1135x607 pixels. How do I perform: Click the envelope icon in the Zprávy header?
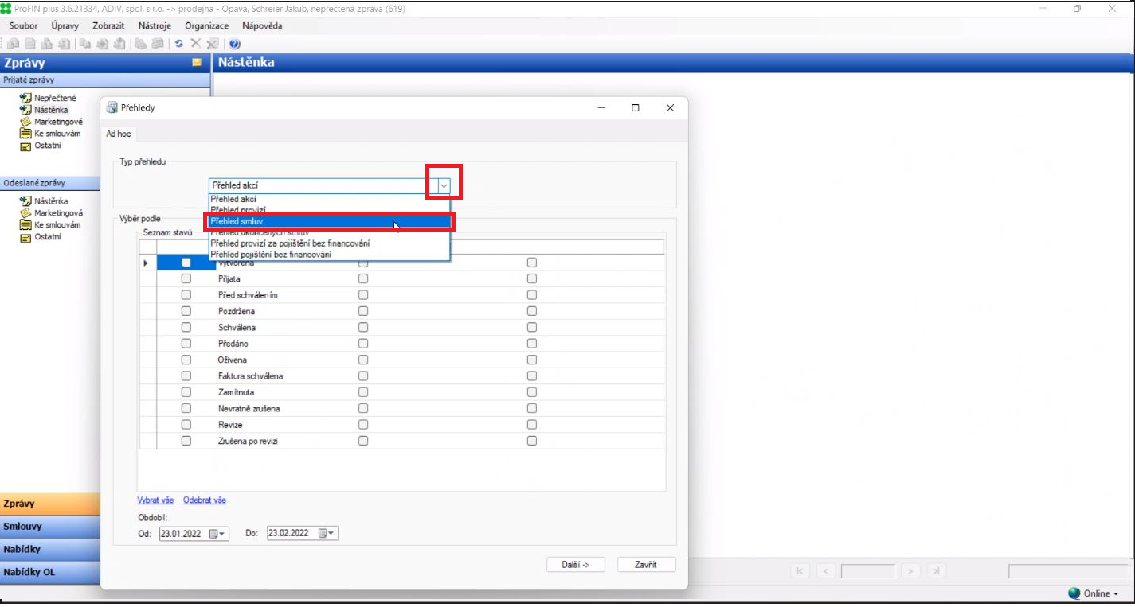pyautogui.click(x=197, y=63)
